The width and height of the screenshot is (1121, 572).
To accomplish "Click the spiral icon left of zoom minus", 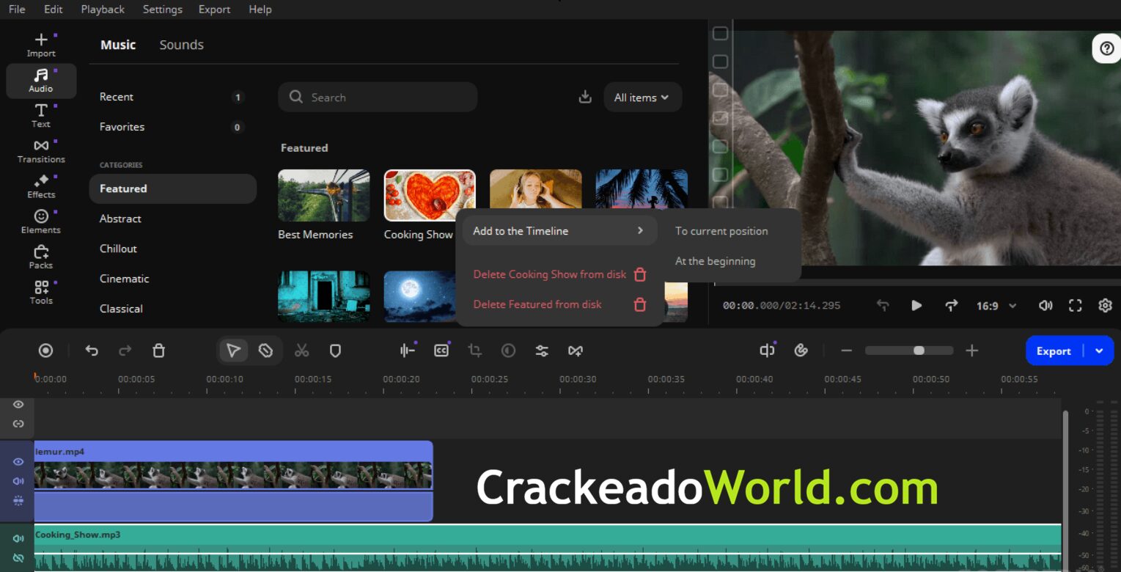I will [801, 351].
